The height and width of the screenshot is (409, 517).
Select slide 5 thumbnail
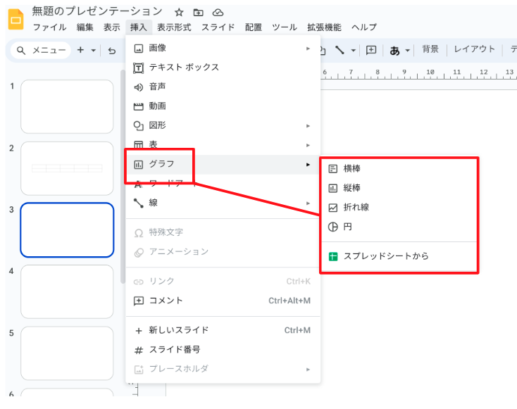67,353
